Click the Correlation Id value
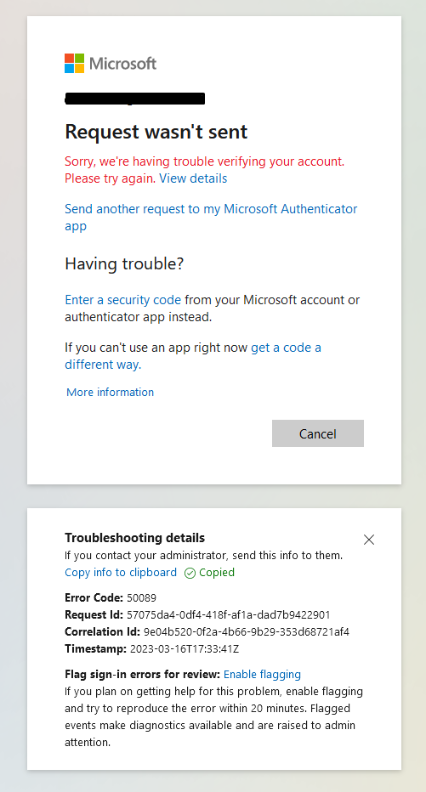The width and height of the screenshot is (426, 792). click(x=246, y=632)
